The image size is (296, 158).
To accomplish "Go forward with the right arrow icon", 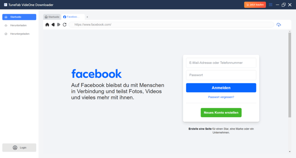I will (59, 25).
